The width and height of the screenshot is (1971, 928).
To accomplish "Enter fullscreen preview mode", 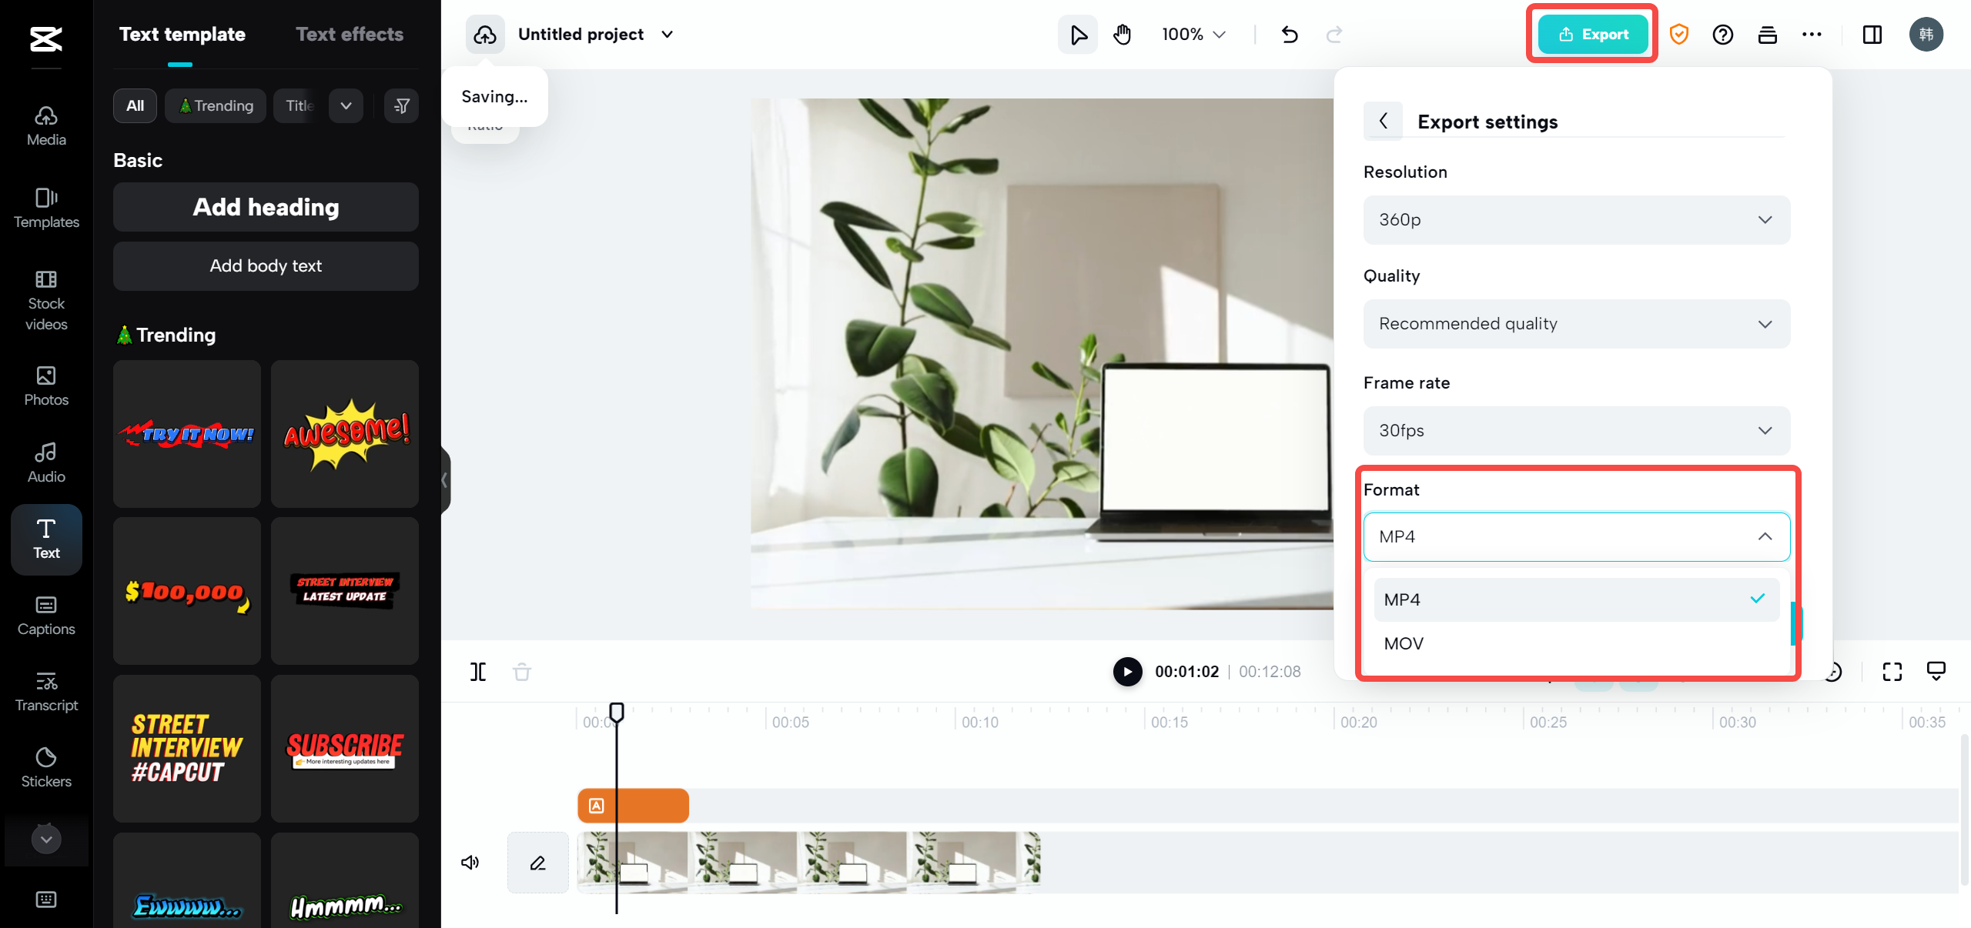I will tap(1892, 672).
